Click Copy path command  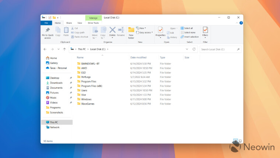click(x=78, y=32)
